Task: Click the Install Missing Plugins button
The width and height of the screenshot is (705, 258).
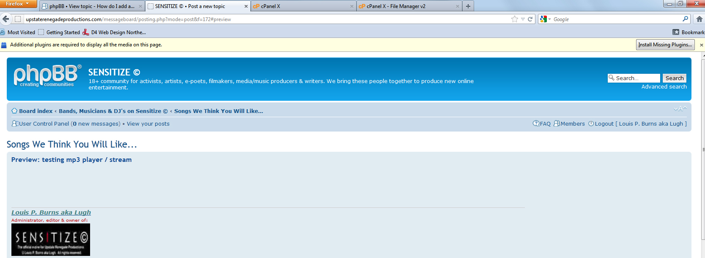Action: [x=665, y=45]
